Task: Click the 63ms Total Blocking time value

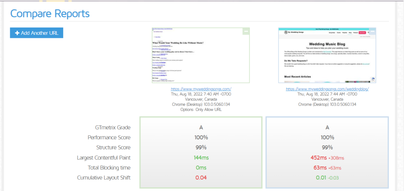Action: click(x=320, y=168)
